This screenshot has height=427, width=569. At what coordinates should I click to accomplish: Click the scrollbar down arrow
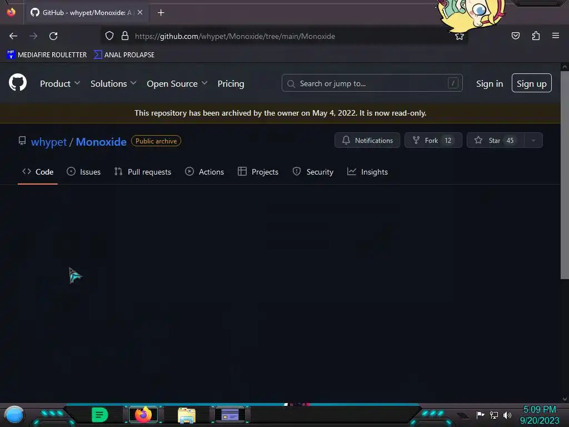point(565,399)
